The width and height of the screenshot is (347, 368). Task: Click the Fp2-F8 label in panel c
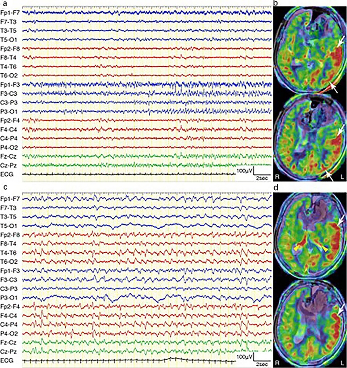[10, 235]
